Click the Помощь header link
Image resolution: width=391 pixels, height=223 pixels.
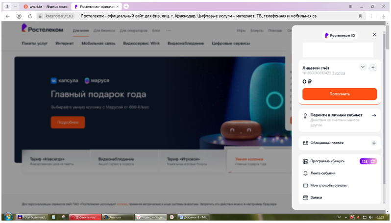coord(275,31)
